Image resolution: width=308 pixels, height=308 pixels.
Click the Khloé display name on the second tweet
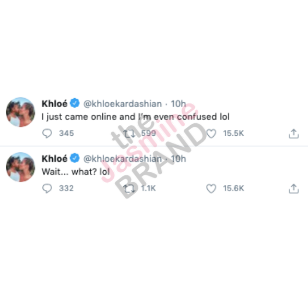pyautogui.click(x=55, y=159)
